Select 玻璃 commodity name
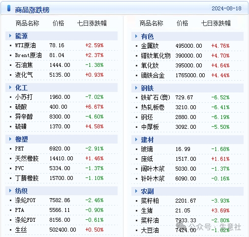The image size is (249, 237). [147, 149]
